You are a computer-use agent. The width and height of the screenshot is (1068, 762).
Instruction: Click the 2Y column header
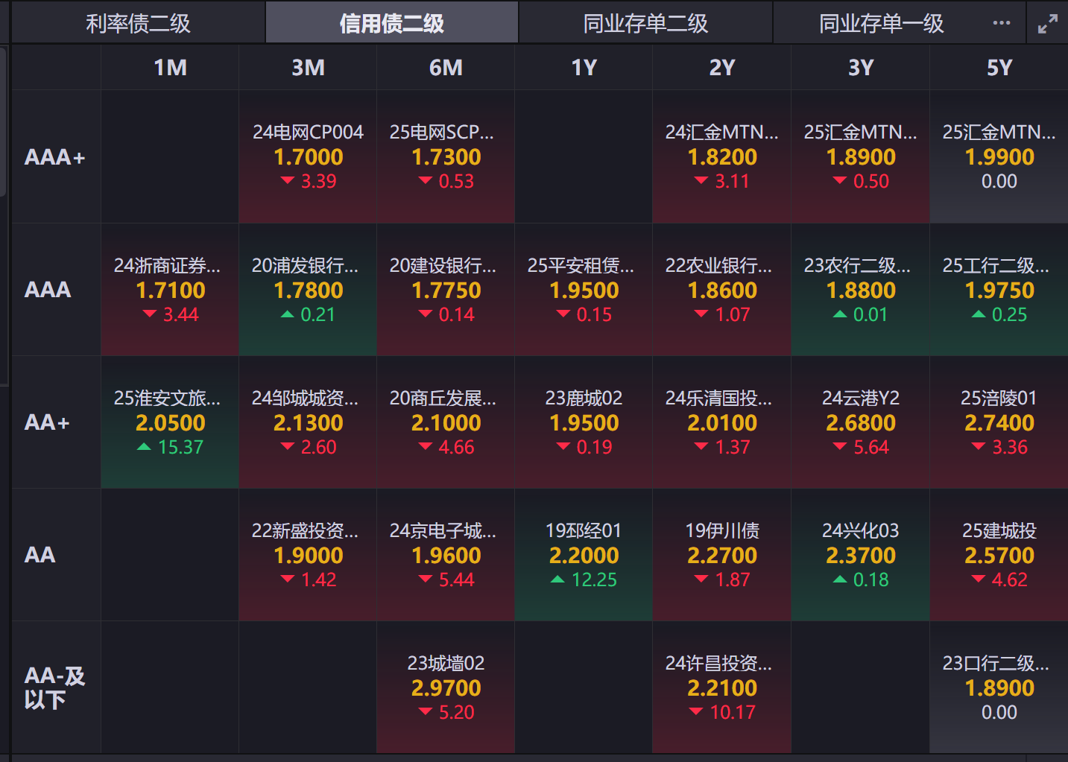pyautogui.click(x=721, y=68)
